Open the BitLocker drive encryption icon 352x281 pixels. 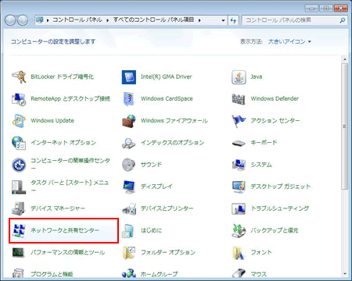[19, 76]
